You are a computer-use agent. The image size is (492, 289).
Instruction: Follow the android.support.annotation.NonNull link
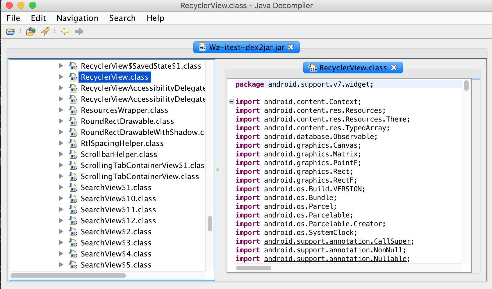coord(333,250)
